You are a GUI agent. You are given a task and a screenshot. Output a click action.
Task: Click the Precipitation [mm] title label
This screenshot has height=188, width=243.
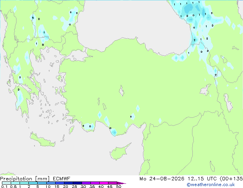[25, 179]
